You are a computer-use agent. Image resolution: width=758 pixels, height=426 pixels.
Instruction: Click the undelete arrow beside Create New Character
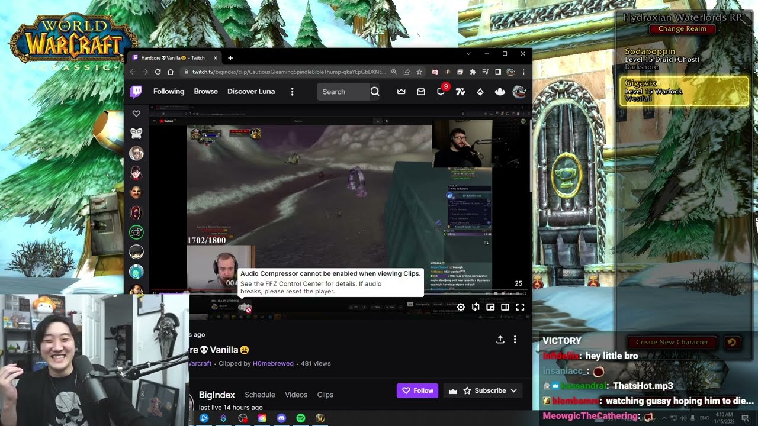point(732,342)
